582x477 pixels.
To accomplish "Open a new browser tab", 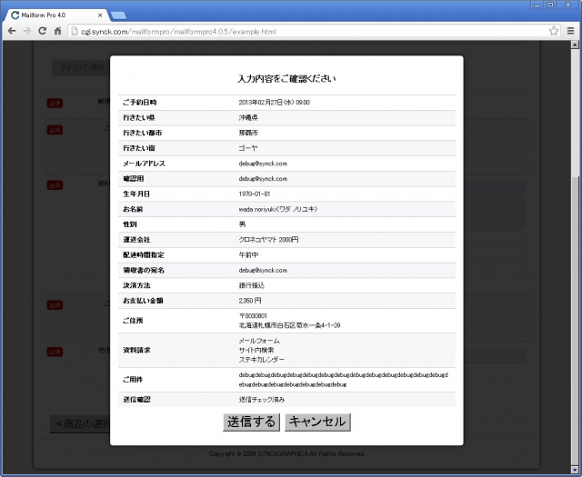I will point(118,15).
